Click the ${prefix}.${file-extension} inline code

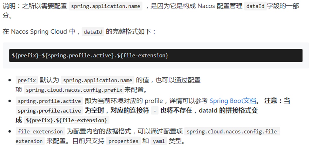[67, 120]
